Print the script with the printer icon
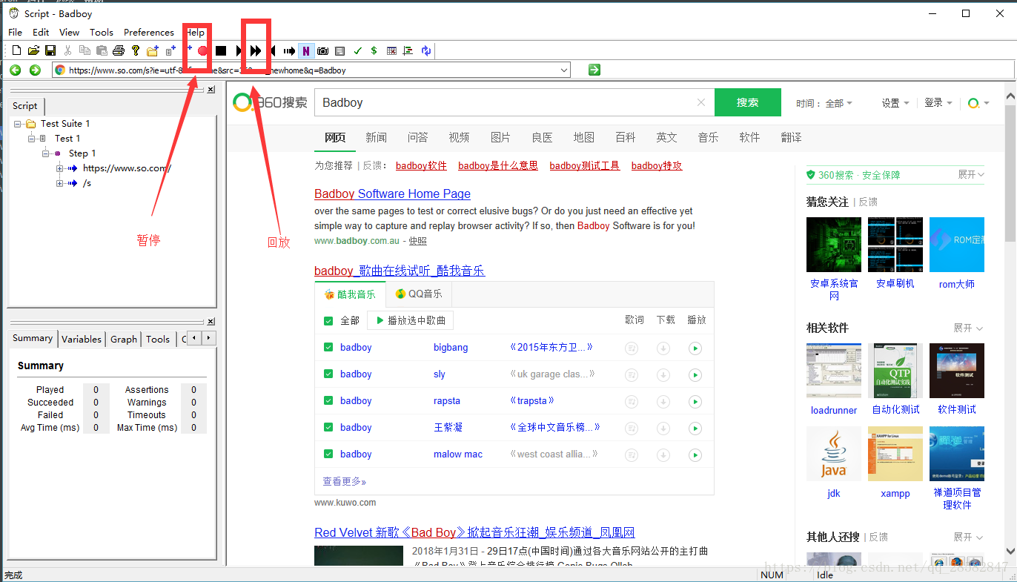This screenshot has height=582, width=1017. 119,50
